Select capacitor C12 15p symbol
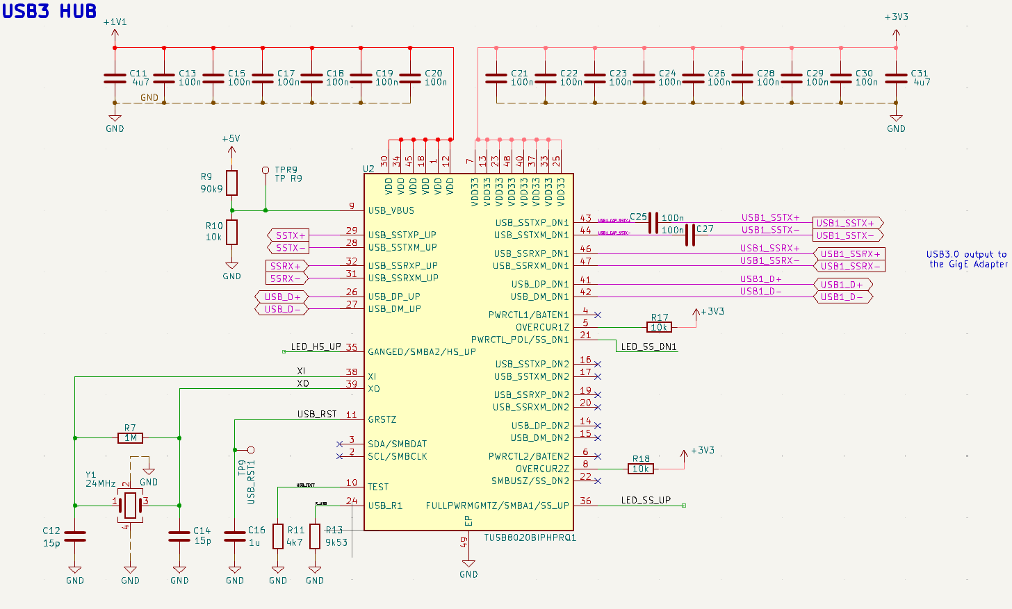This screenshot has width=1012, height=609. (74, 536)
